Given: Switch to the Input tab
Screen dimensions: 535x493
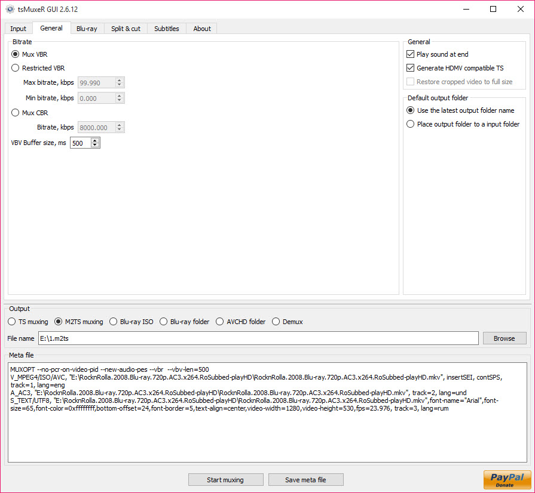Looking at the screenshot, I should coord(18,29).
